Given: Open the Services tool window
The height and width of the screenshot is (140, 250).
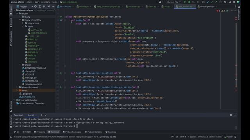Looking at the screenshot, I should (x=111, y=132).
